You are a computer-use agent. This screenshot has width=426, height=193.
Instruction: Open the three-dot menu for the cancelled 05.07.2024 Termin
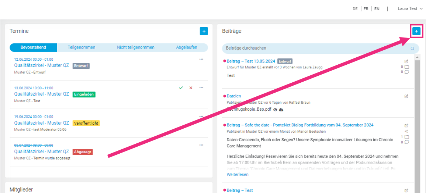(201, 145)
